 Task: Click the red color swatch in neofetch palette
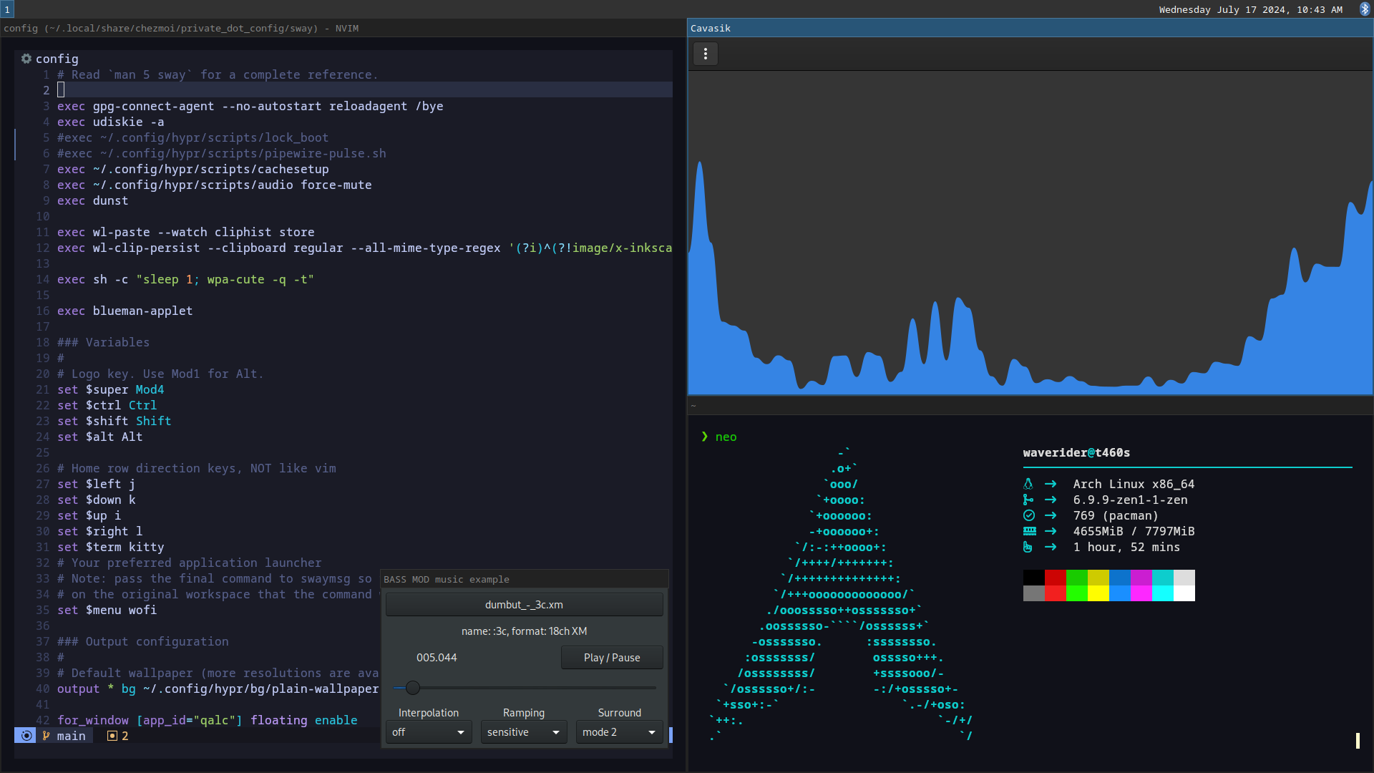(x=1055, y=578)
